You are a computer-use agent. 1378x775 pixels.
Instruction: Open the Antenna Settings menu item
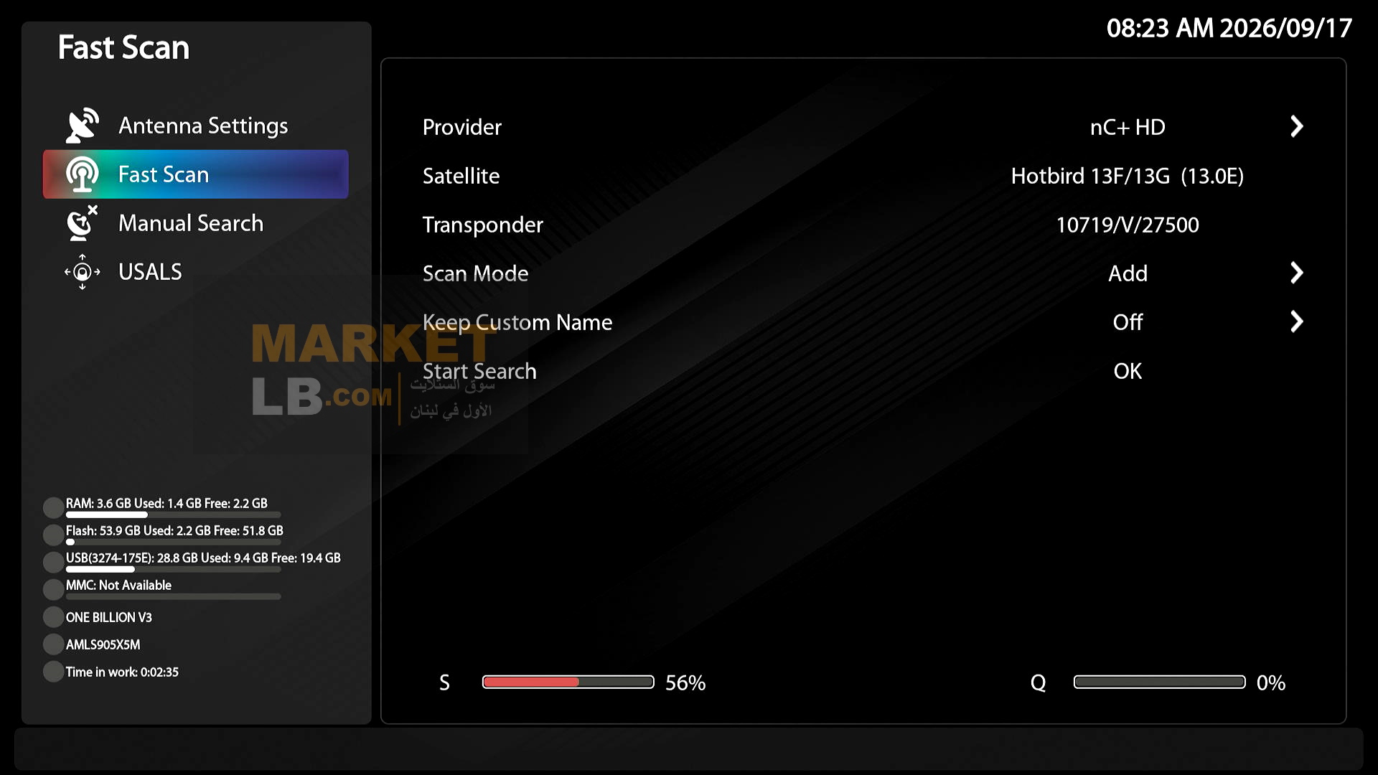203,126
